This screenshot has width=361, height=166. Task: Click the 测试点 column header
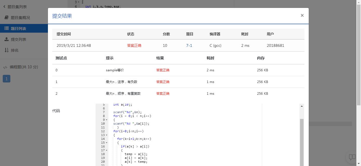coord(61,58)
